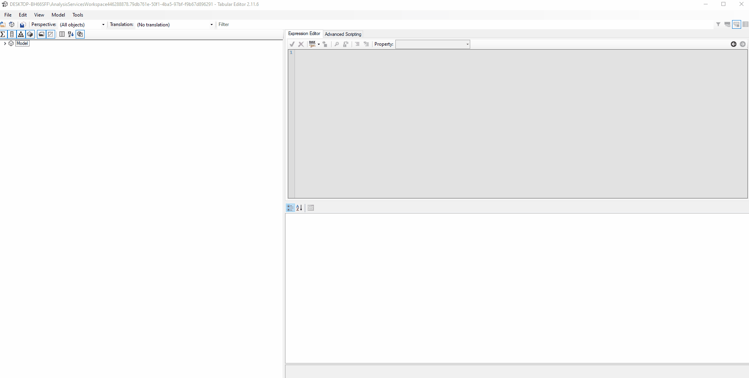Select highlighted filter hierarchy mode icon

coord(736,24)
